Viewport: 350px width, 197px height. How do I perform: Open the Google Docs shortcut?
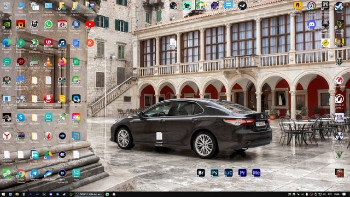76,43
